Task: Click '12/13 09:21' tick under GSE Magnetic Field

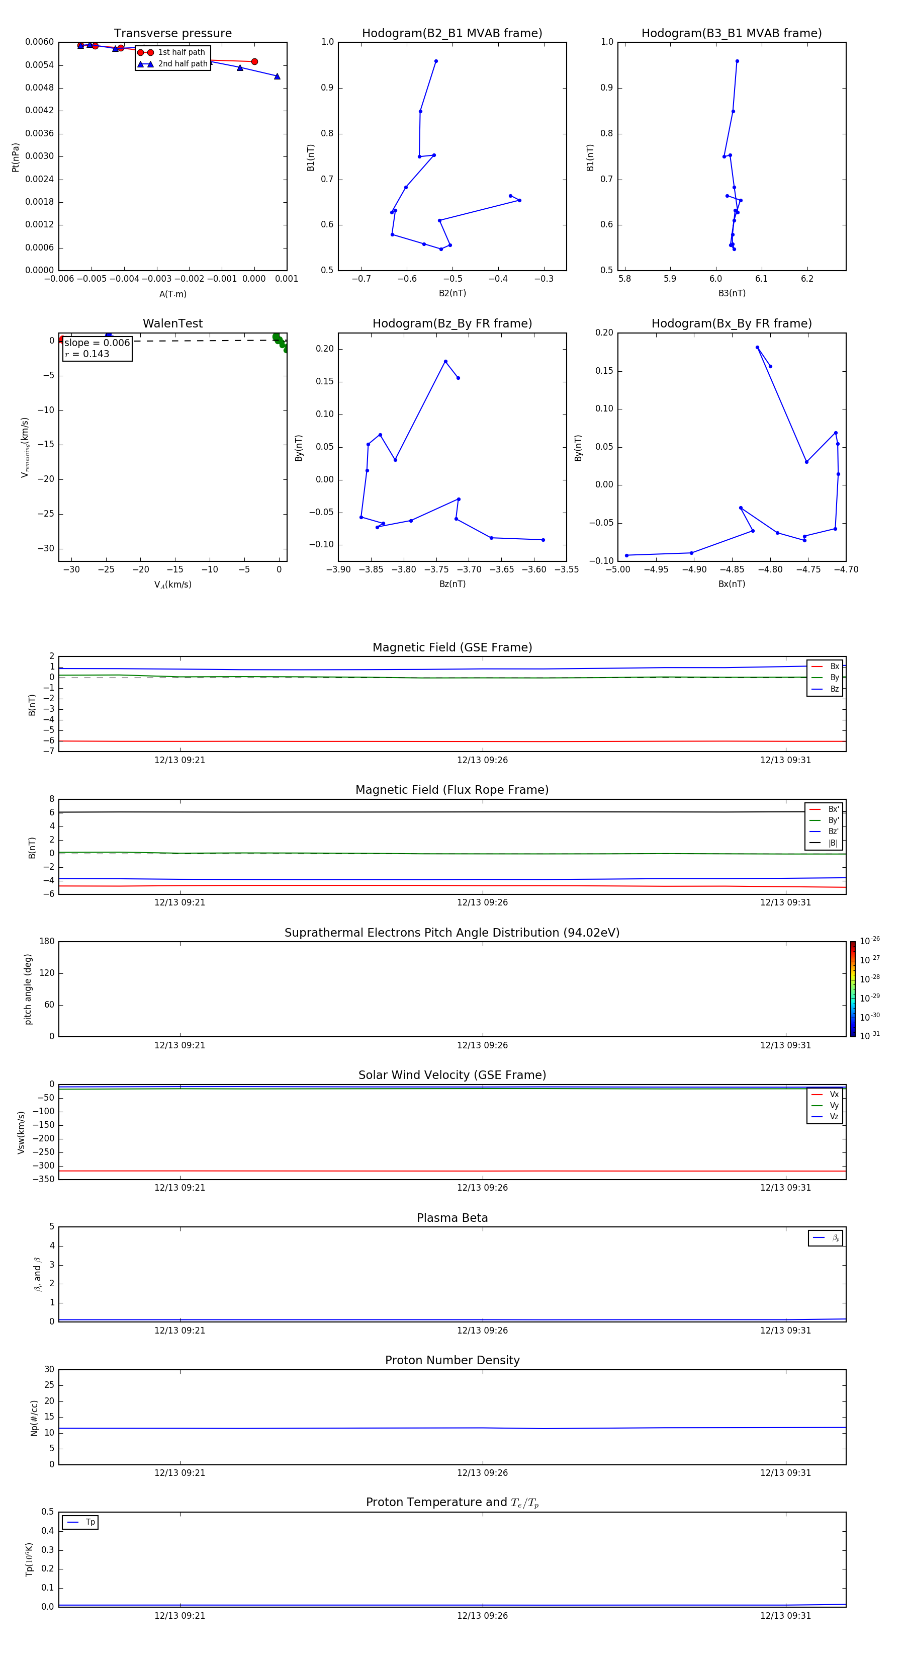Action: coord(179,760)
